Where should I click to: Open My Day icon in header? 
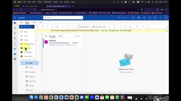(144, 18)
